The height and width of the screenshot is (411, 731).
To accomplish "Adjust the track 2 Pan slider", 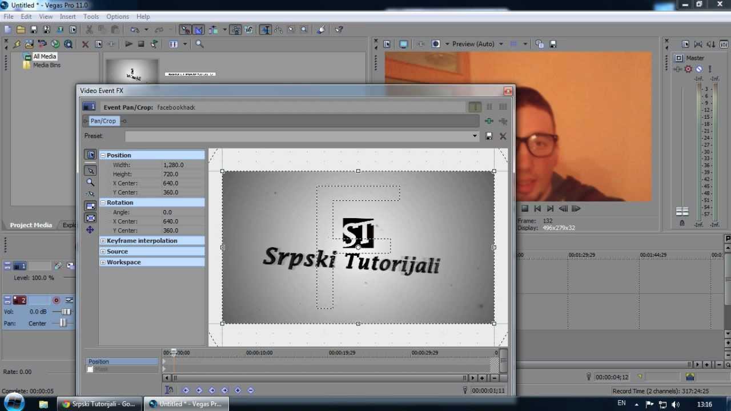I will coord(63,323).
